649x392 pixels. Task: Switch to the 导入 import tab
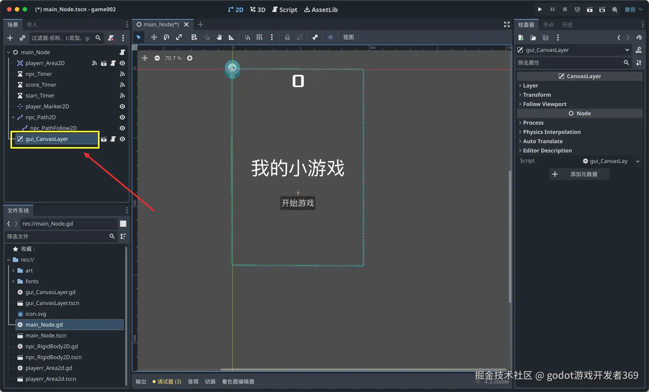(32, 25)
